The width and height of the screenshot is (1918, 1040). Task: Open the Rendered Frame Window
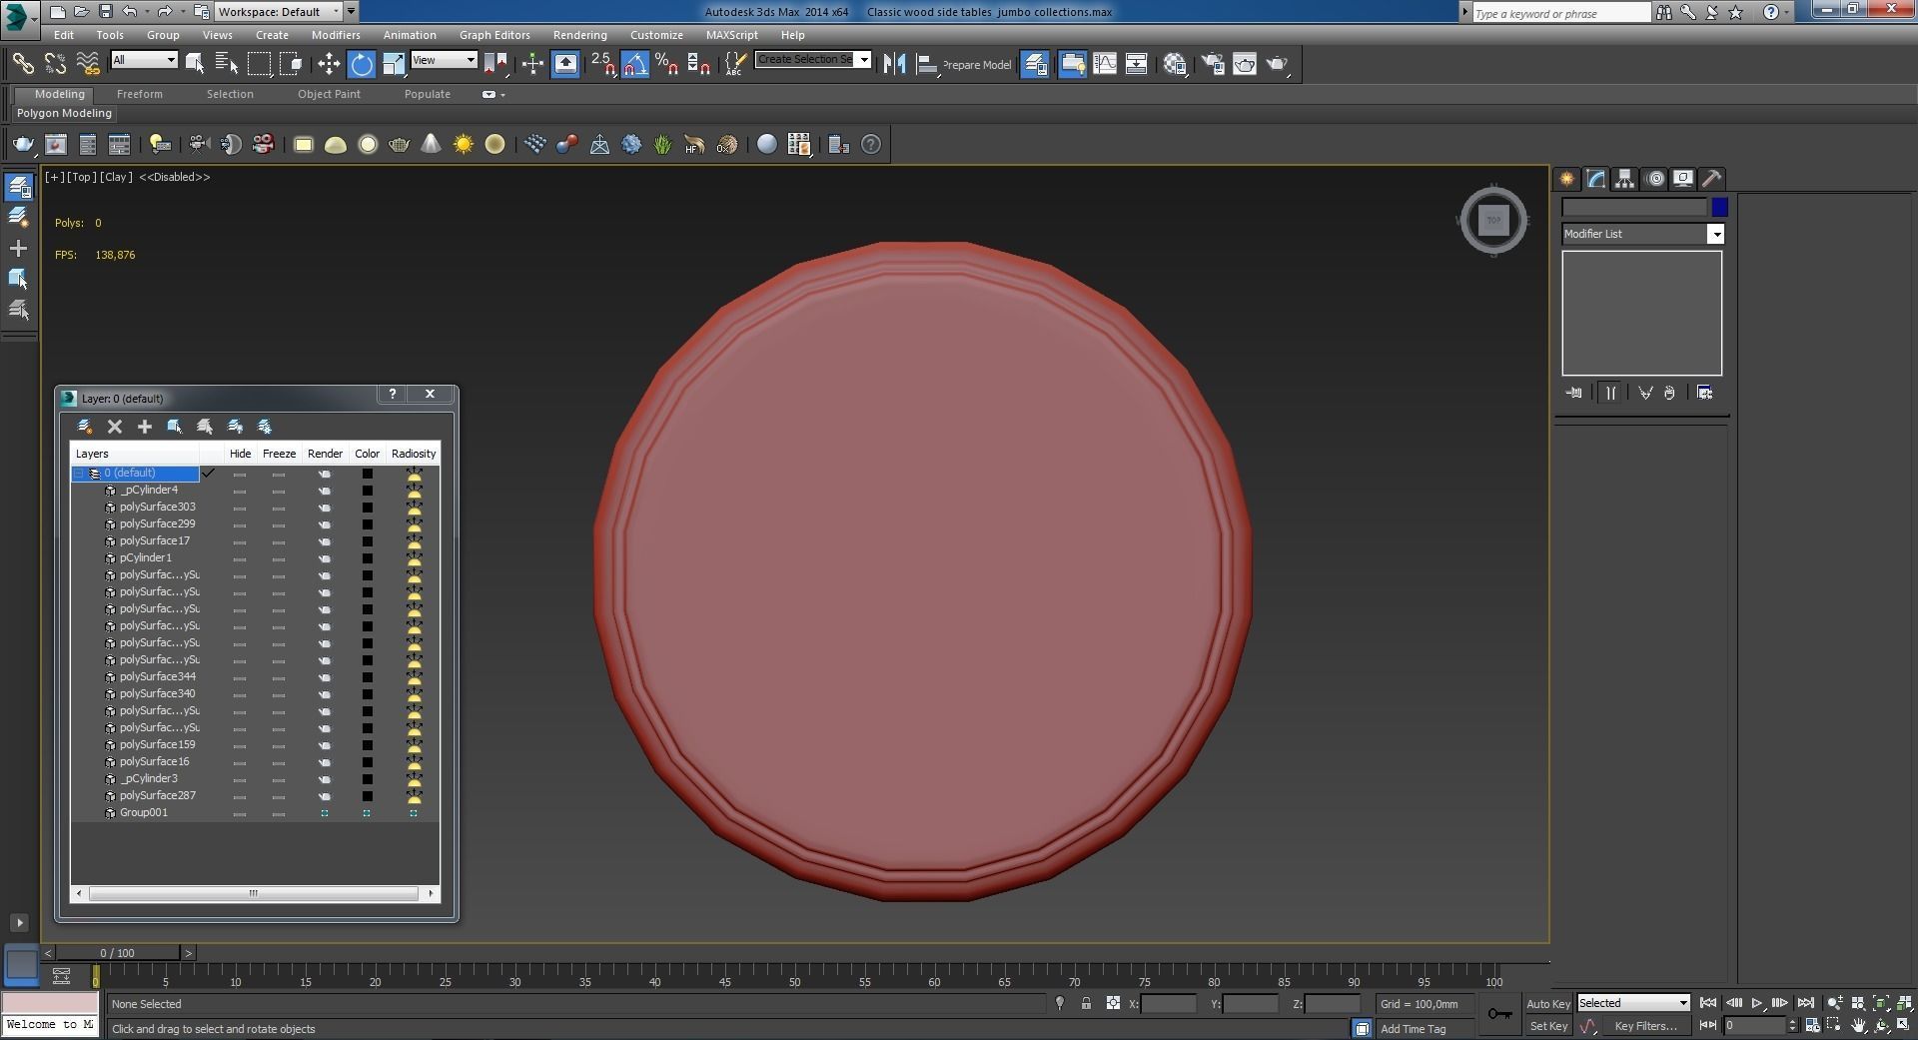[x=1245, y=64]
